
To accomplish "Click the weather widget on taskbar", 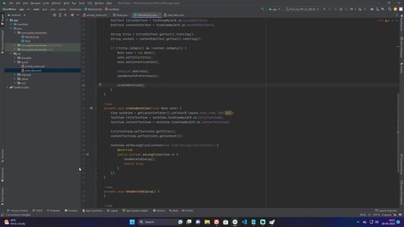I will [x=15, y=222].
